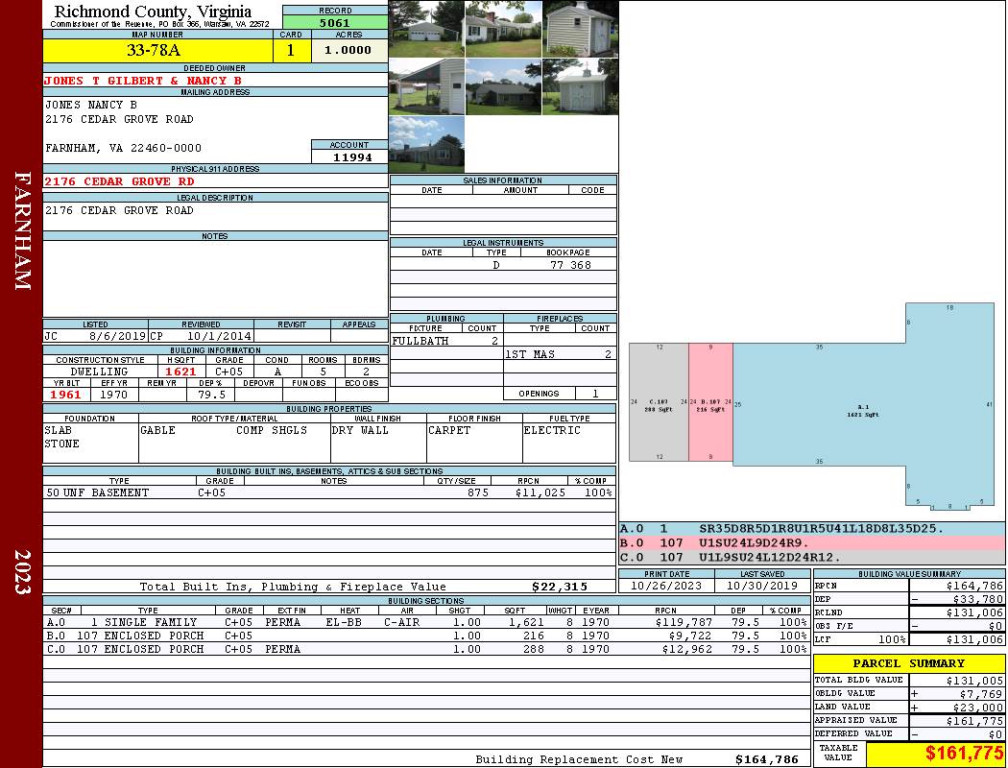Click TOTAL BLDG VALUE $131,005
Image resolution: width=1008 pixels, height=768 pixels.
point(974,681)
